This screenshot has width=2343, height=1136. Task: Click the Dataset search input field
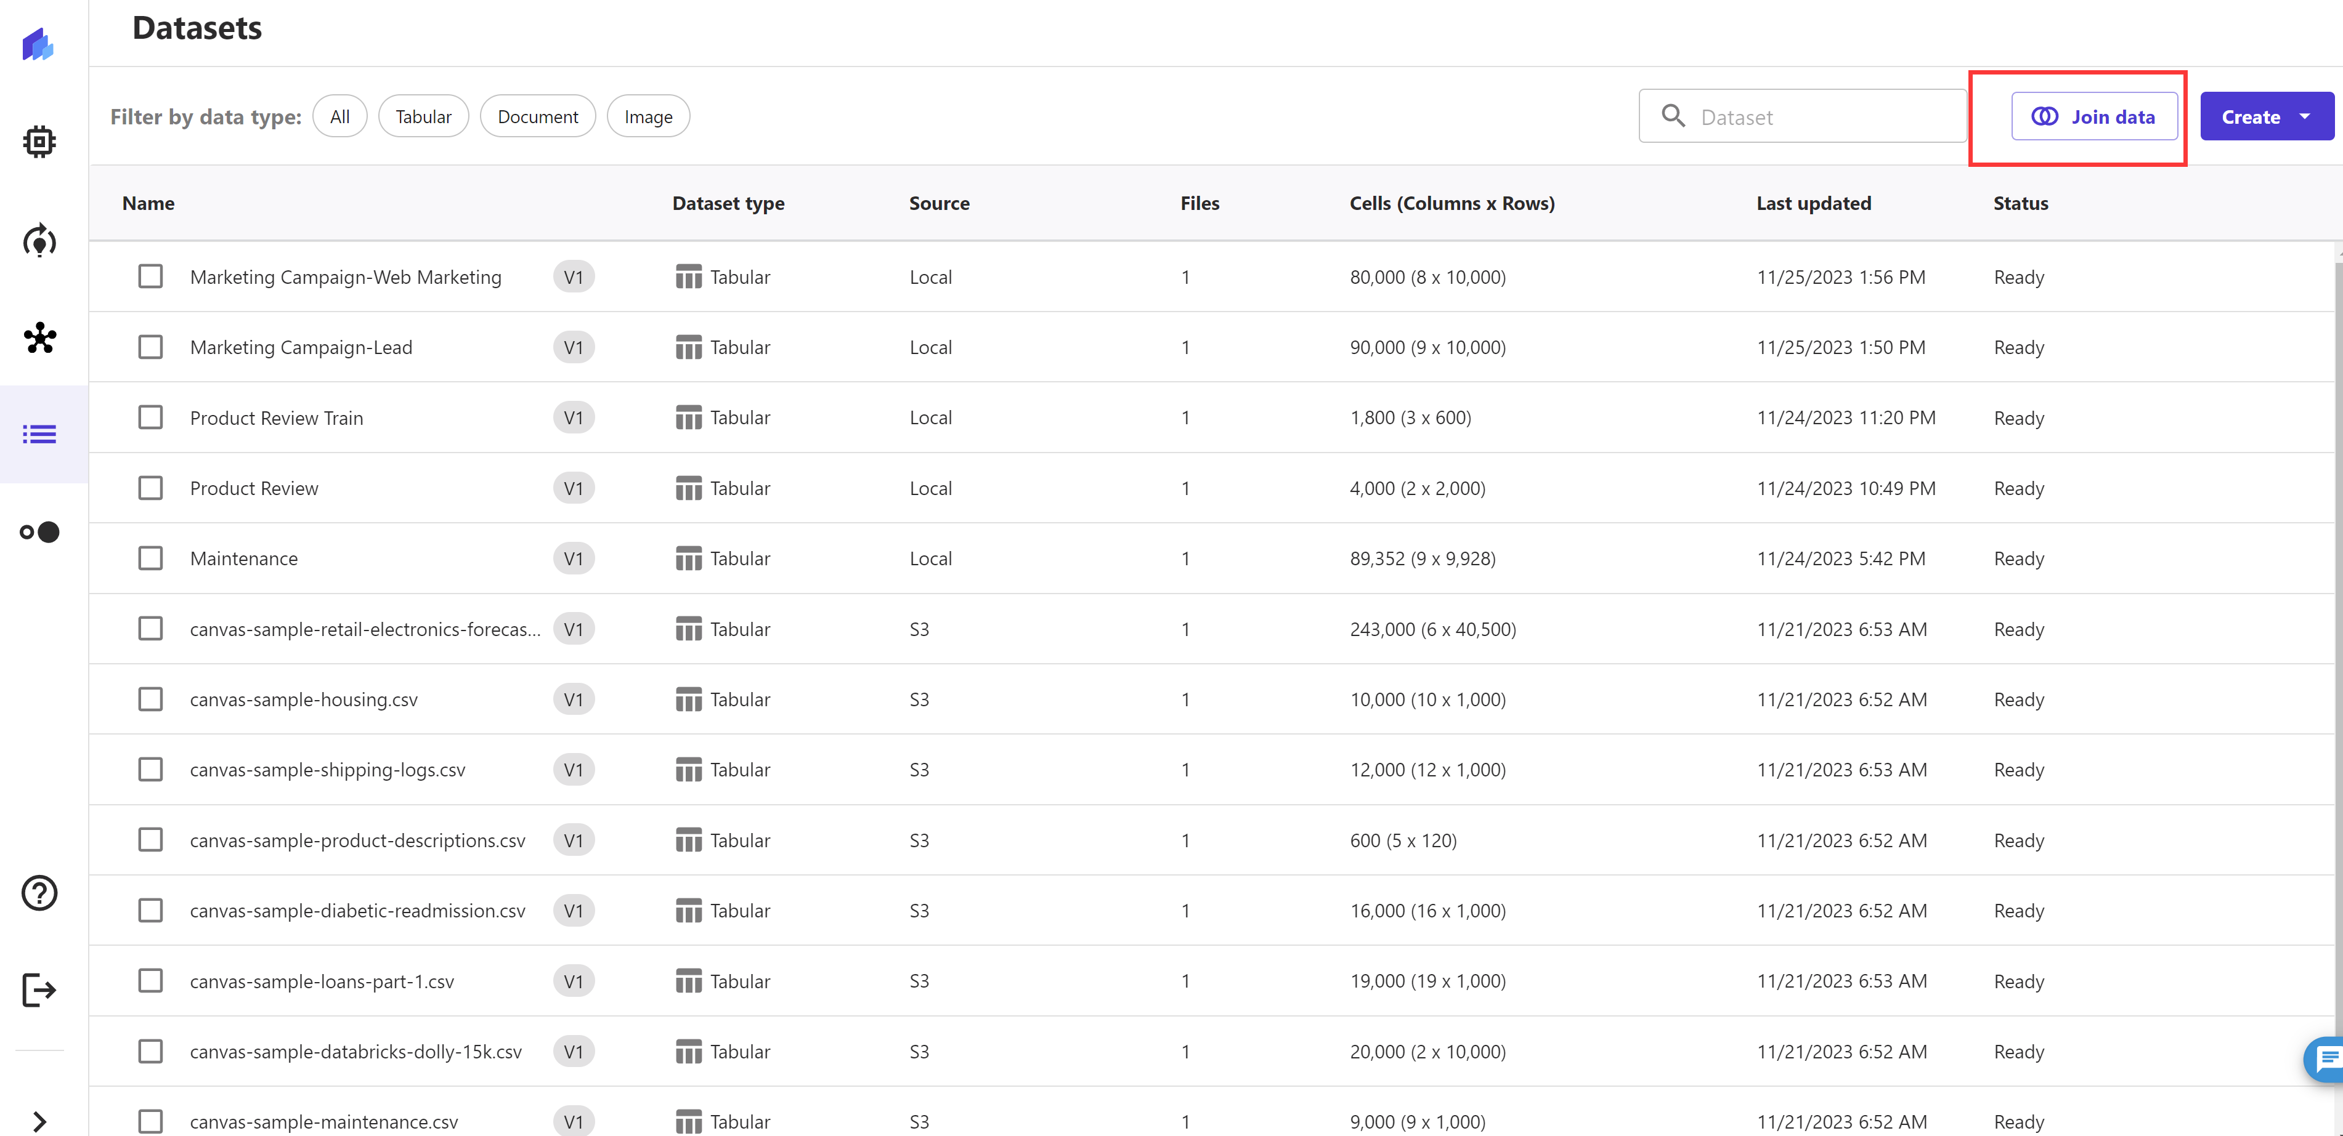click(1803, 115)
